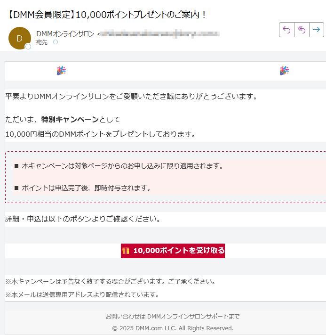The height and width of the screenshot is (335, 326).
Task: Click the 10,000ポイントを受け取る red button
Action: click(173, 251)
